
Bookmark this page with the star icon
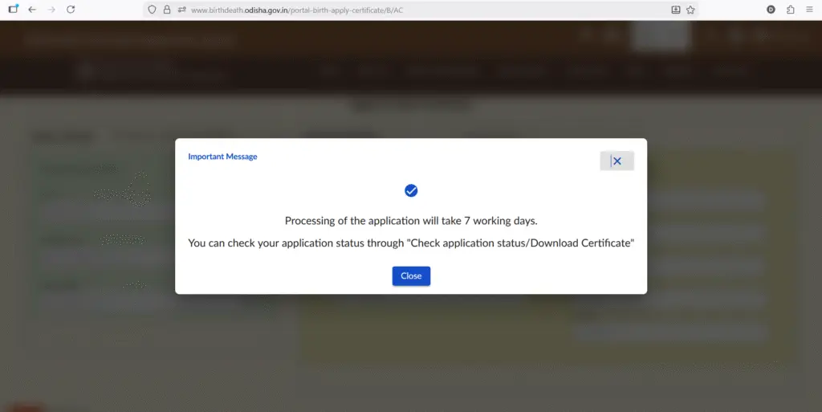690,10
